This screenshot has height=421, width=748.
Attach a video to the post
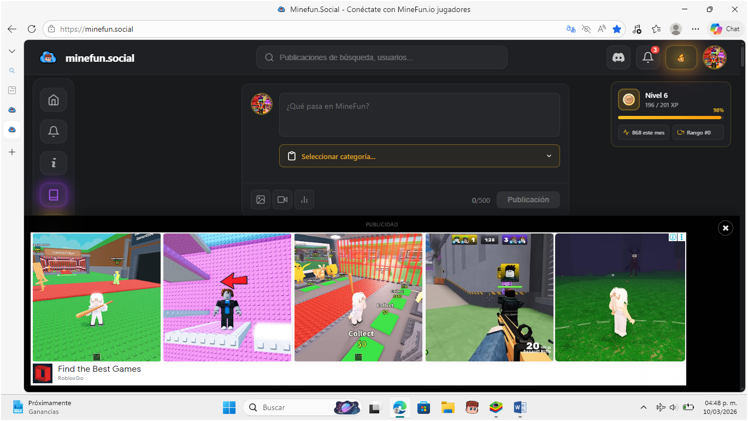tap(282, 200)
